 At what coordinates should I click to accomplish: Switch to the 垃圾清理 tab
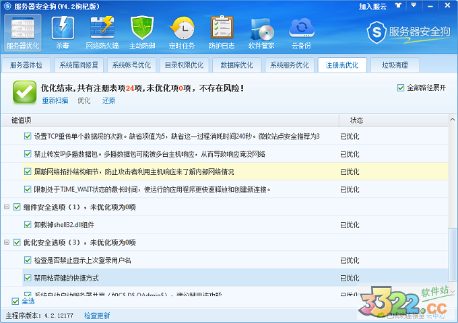pyautogui.click(x=395, y=65)
